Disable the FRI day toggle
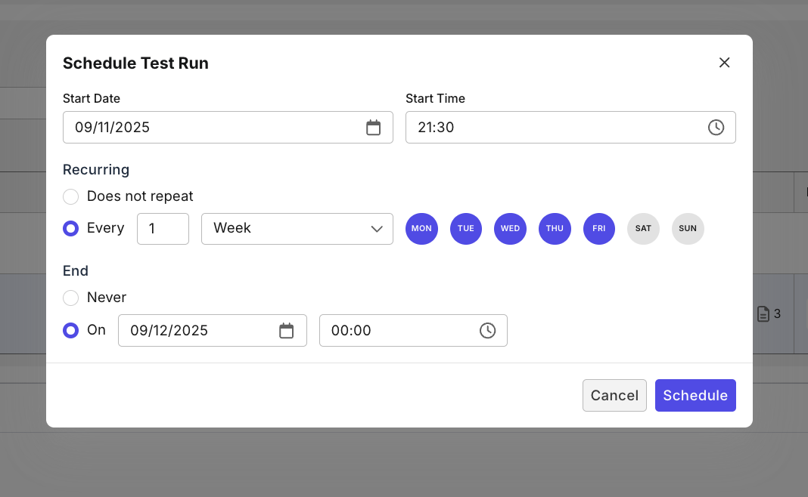Viewport: 808px width, 497px height. [x=598, y=229]
